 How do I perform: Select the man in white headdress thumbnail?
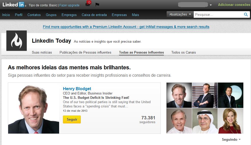205,121
